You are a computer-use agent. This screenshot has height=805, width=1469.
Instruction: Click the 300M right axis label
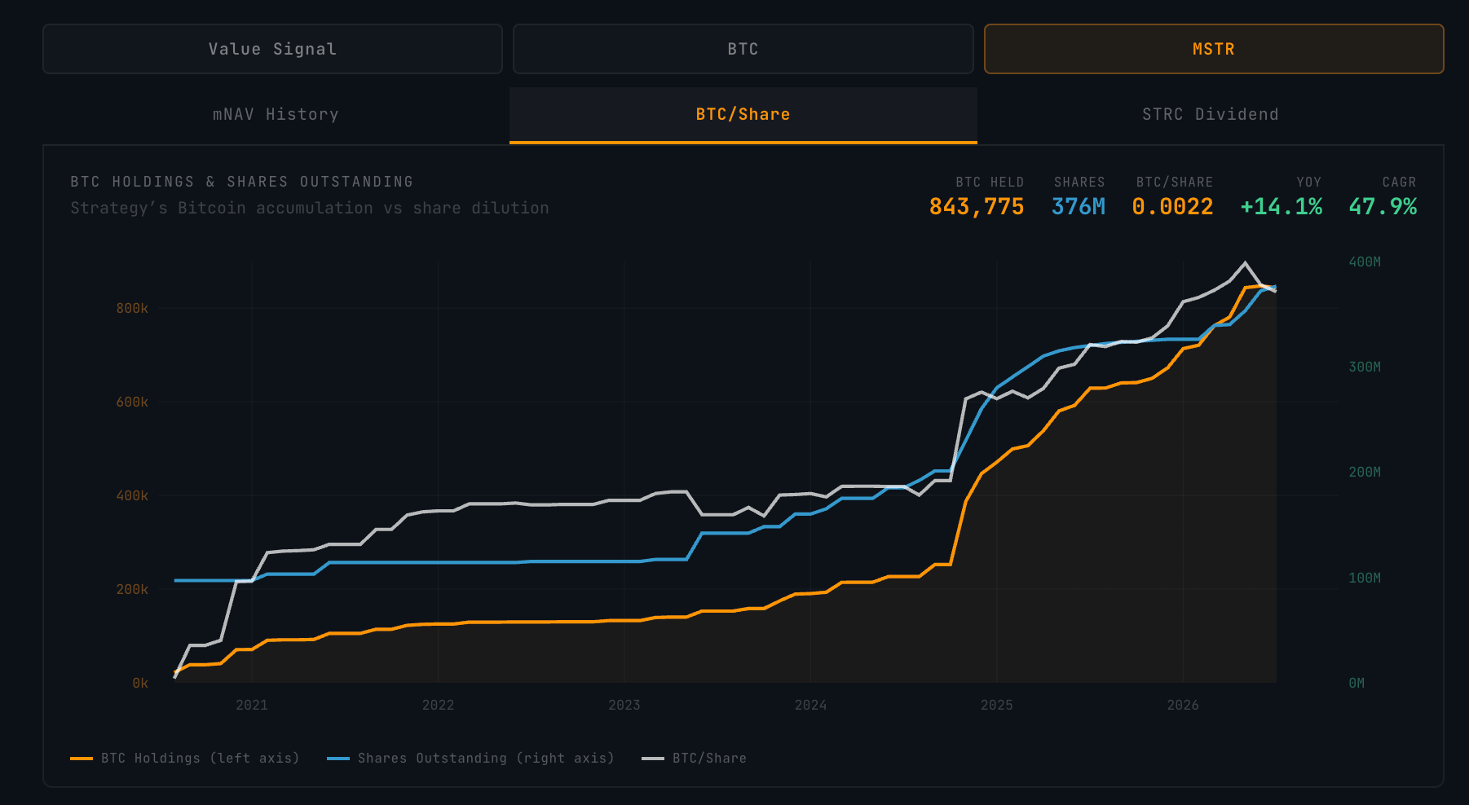pos(1365,367)
